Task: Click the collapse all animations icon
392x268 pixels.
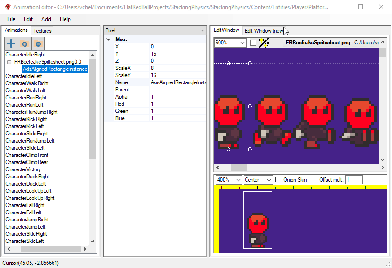Action: tap(38, 43)
